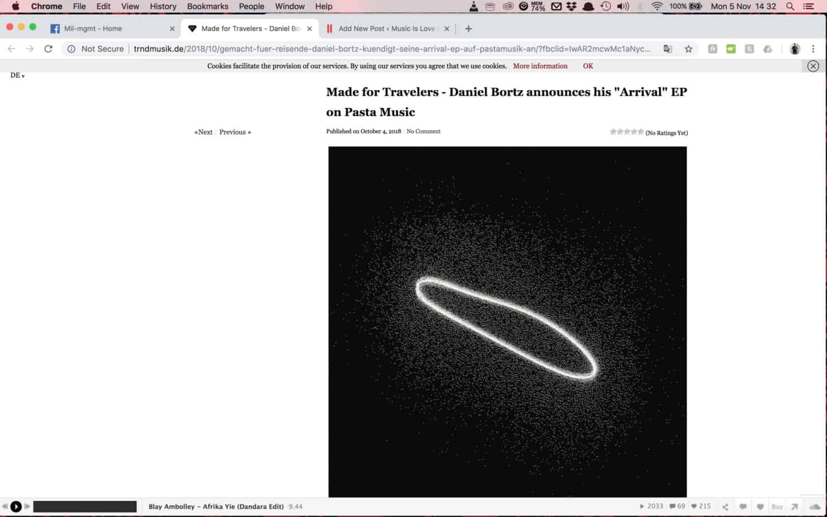Viewport: 827px width, 517px height.
Task: Click the first grey extension icon in toolbar
Action: tap(712, 49)
